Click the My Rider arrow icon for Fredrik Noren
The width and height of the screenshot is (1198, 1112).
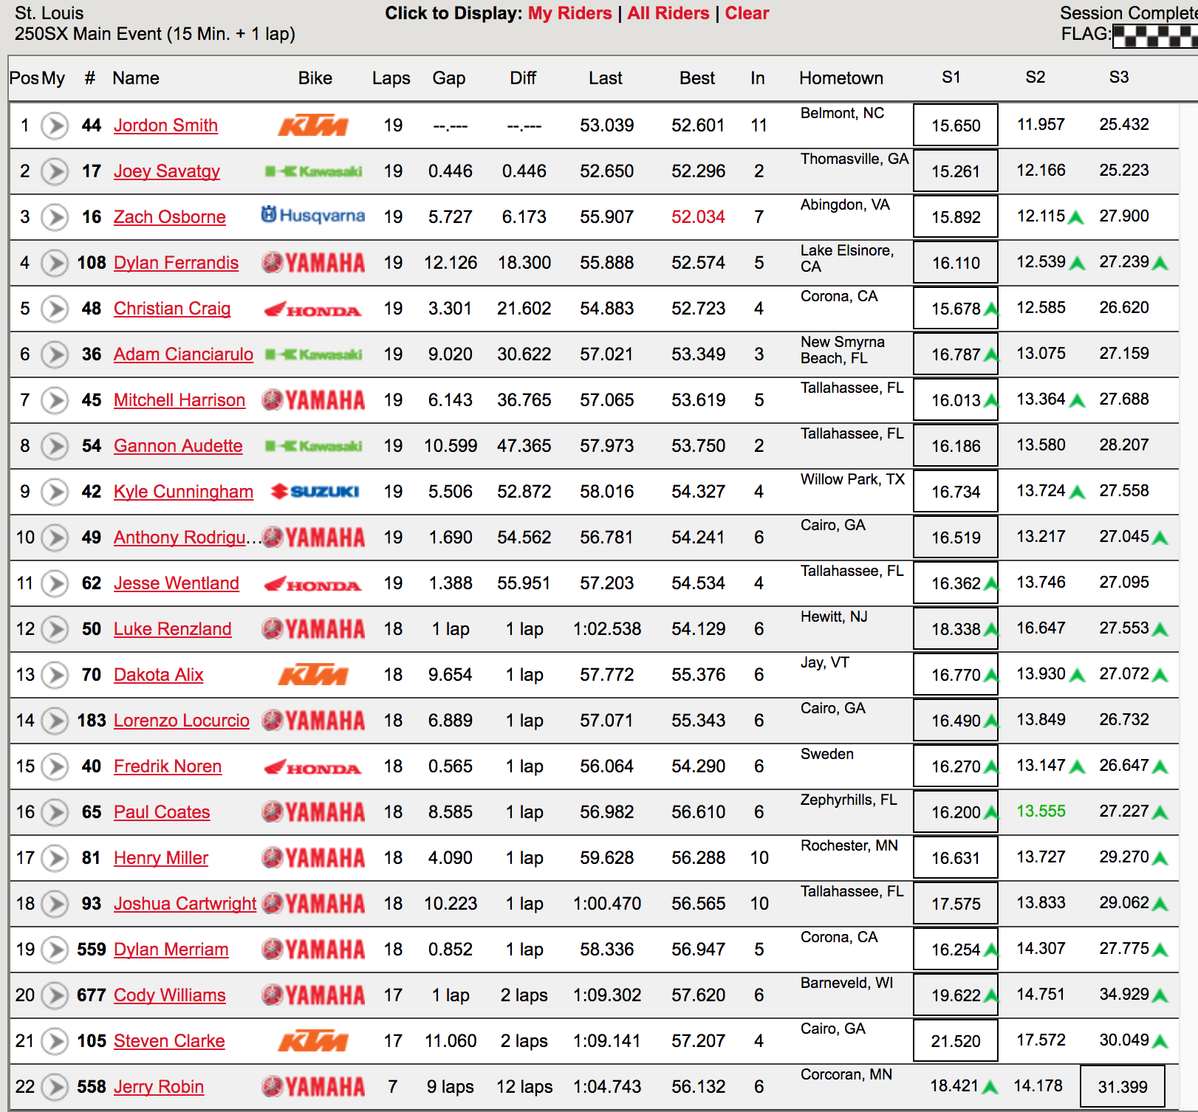55,766
